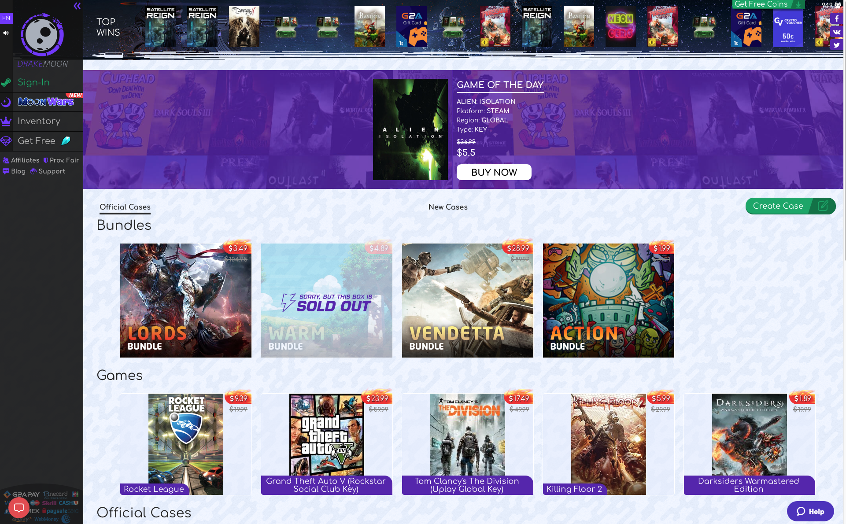Click the Inventory crown icon
This screenshot has height=524, width=846.
pos(6,121)
